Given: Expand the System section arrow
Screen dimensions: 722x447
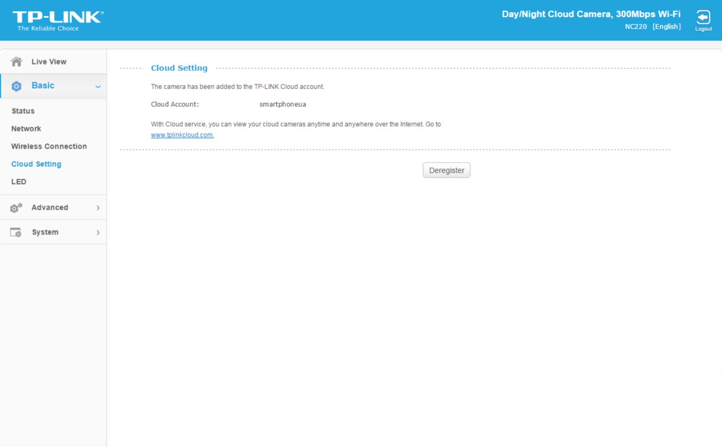Looking at the screenshot, I should [x=98, y=232].
